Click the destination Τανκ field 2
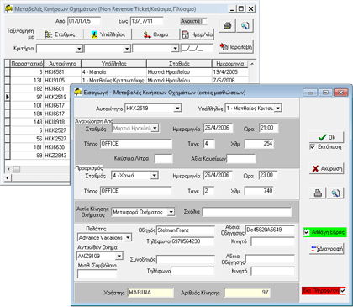This screenshot has height=307, width=353. pyautogui.click(x=208, y=191)
